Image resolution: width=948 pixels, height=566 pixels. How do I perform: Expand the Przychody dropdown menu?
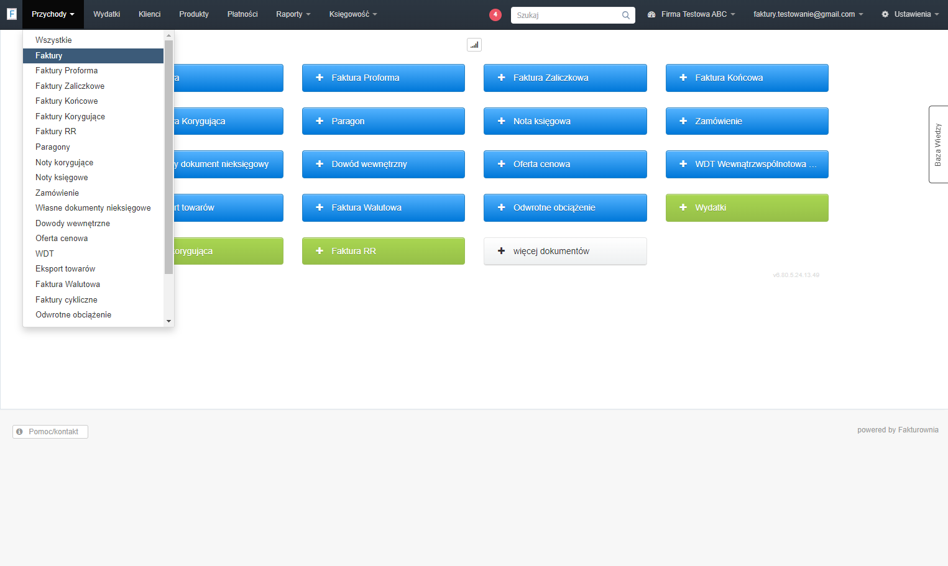click(53, 14)
